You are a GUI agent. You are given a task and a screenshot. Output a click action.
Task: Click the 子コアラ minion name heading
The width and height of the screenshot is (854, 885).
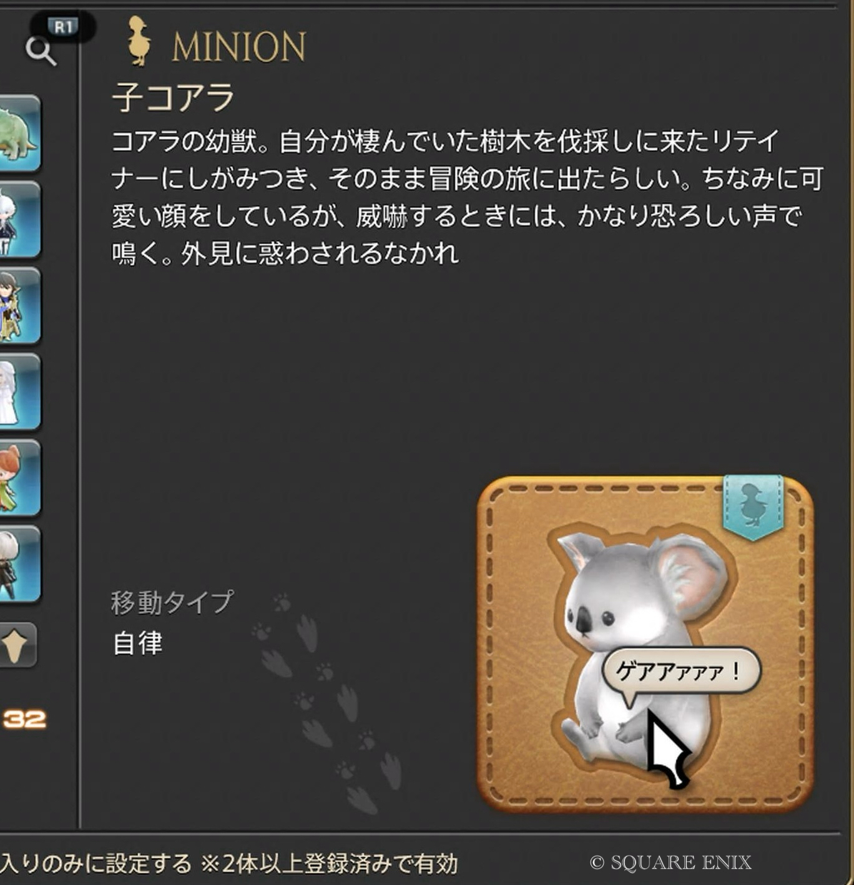(x=173, y=98)
